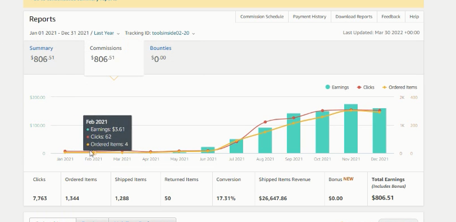Expand the Last Year date range dropdown
Viewport: 456px width, 222px height.
(x=107, y=33)
